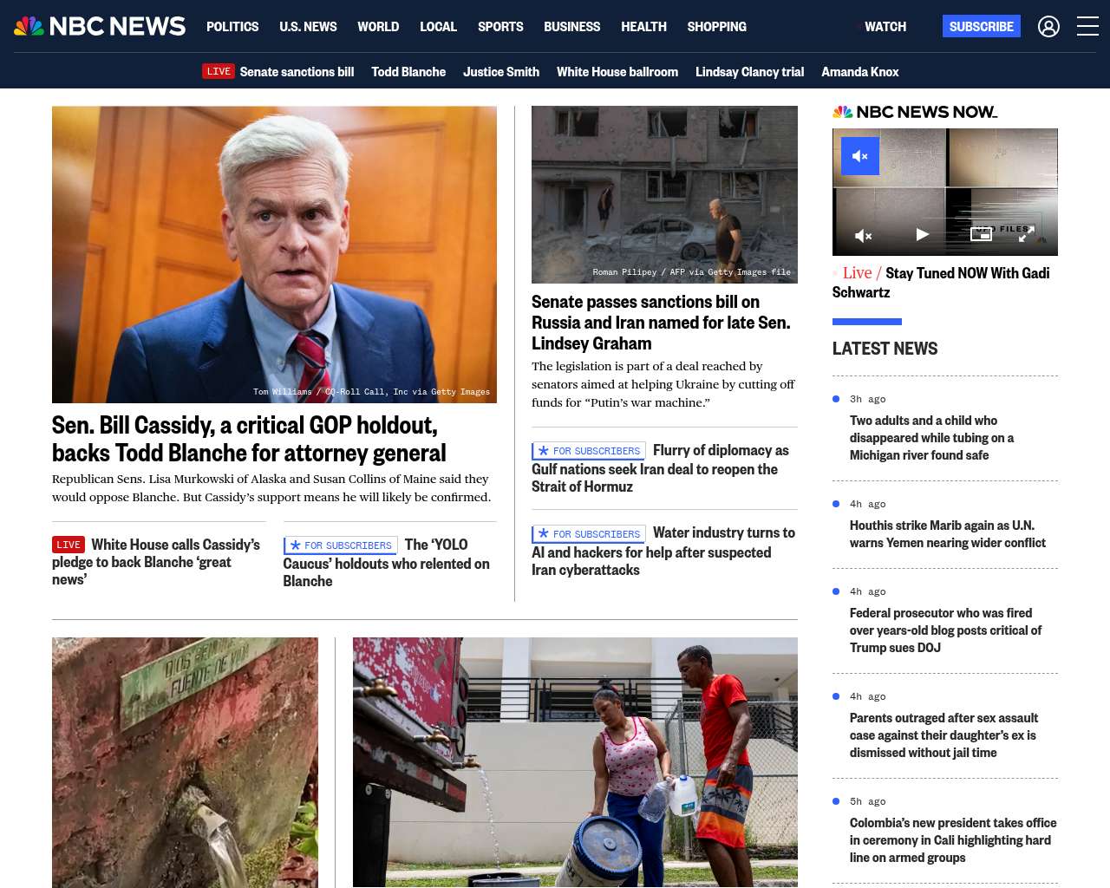Open White House ballroom trending topic
1110x888 pixels.
[x=617, y=72]
